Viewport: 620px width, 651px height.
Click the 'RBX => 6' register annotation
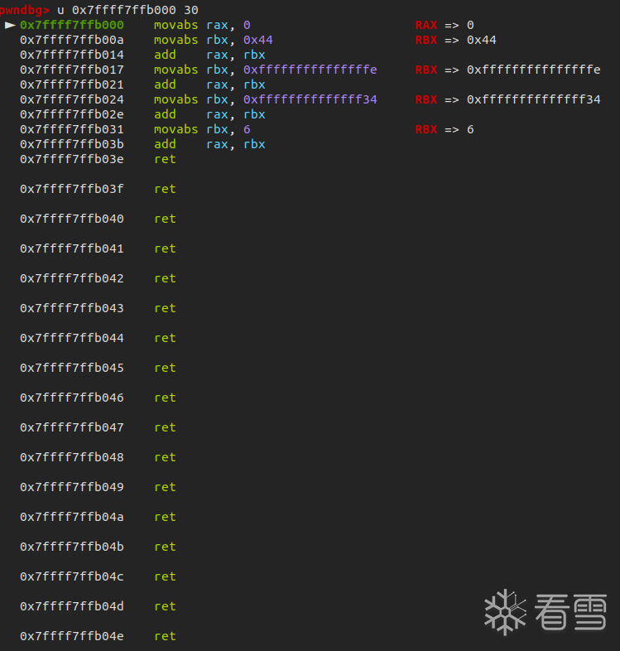(445, 129)
